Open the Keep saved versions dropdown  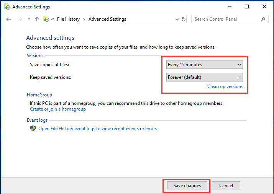(x=205, y=77)
